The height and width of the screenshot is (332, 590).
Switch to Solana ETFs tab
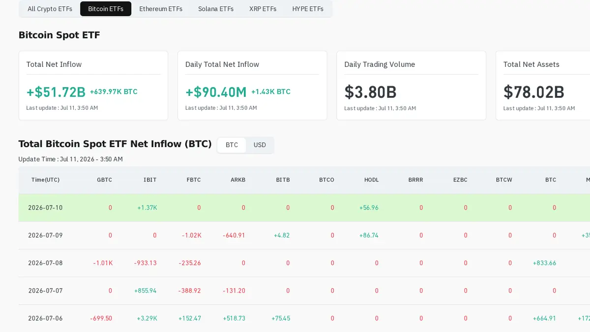[216, 9]
